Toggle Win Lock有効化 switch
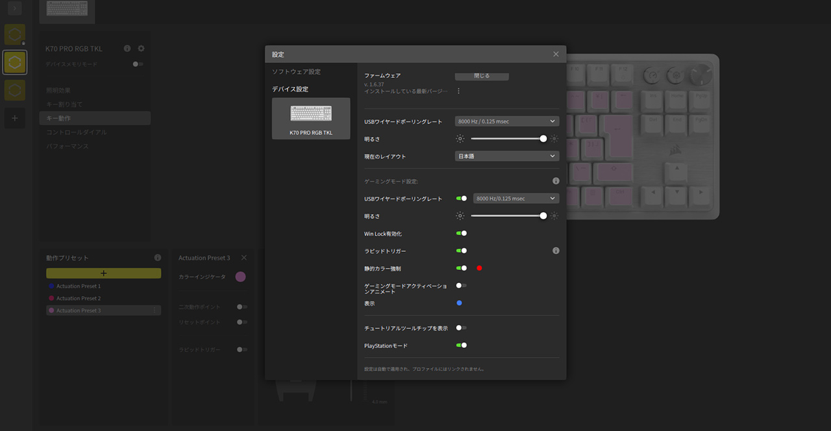Image resolution: width=831 pixels, height=431 pixels. tap(462, 234)
